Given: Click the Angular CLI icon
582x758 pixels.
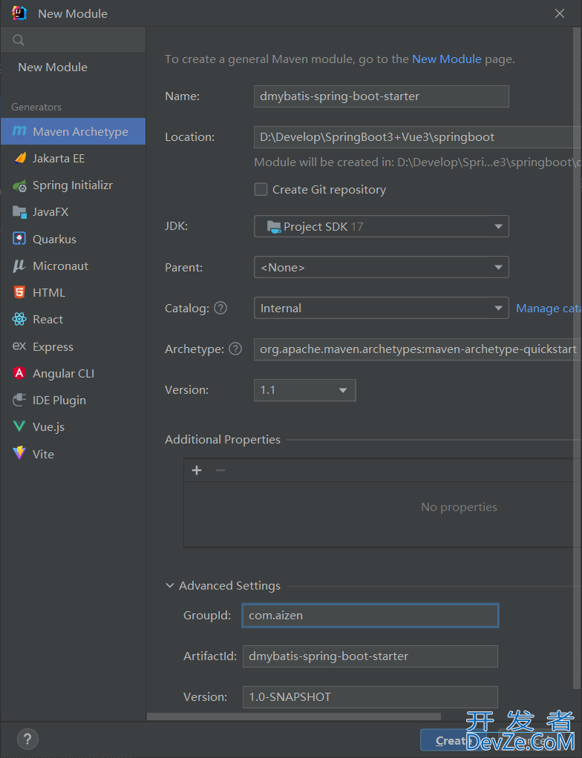Looking at the screenshot, I should 19,373.
